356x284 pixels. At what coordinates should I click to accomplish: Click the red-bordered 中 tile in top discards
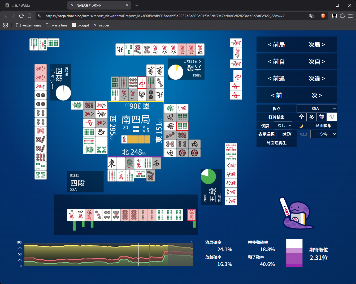(x=142, y=83)
